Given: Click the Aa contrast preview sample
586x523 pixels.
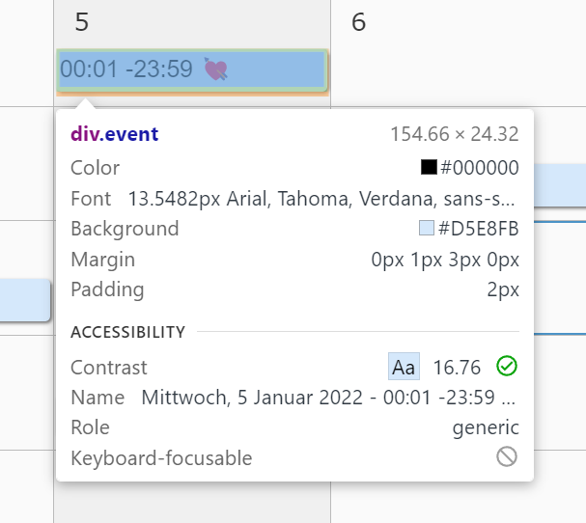Looking at the screenshot, I should tap(404, 367).
